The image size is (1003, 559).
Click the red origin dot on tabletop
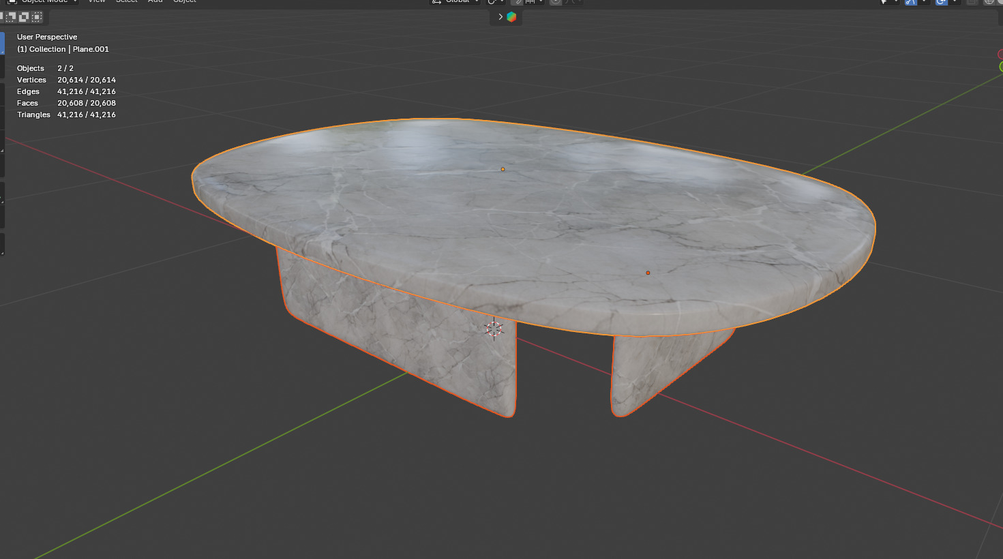point(648,273)
